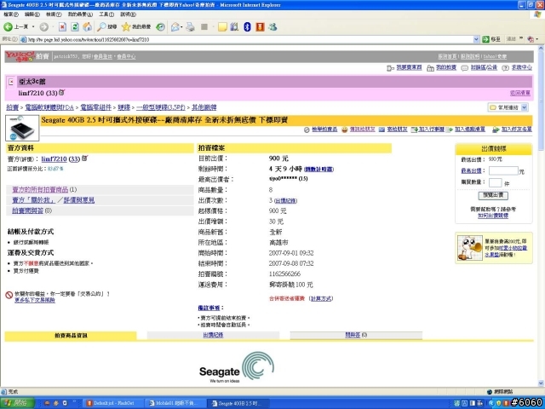
Task: Click the Yahoo auction logo
Action: pyautogui.click(x=27, y=56)
